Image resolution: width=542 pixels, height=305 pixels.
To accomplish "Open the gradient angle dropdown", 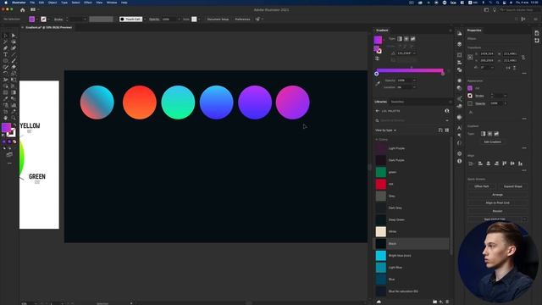I will [x=414, y=53].
